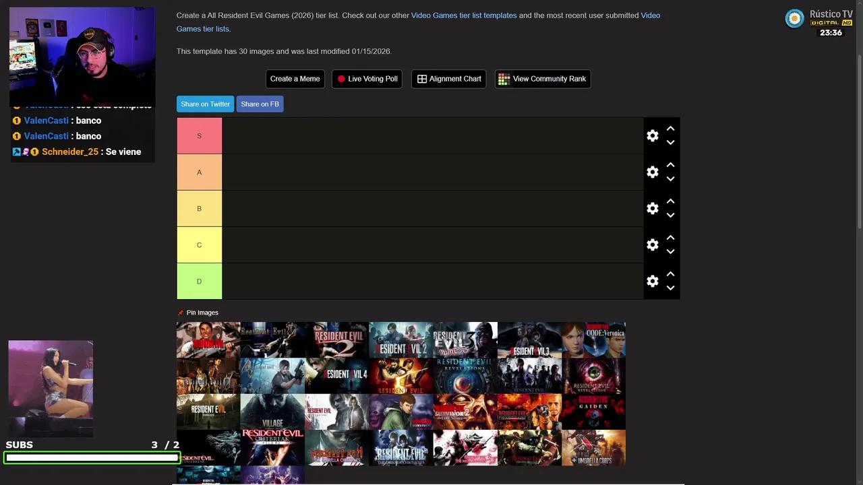Pick the Resident Evil 7 house image
The image size is (863, 485).
click(208, 412)
